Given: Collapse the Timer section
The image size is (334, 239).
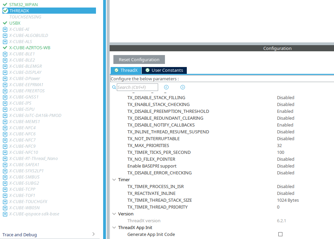Looking at the screenshot, I should [x=114, y=180].
